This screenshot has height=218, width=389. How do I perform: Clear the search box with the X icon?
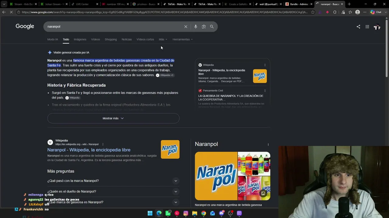[x=186, y=27]
